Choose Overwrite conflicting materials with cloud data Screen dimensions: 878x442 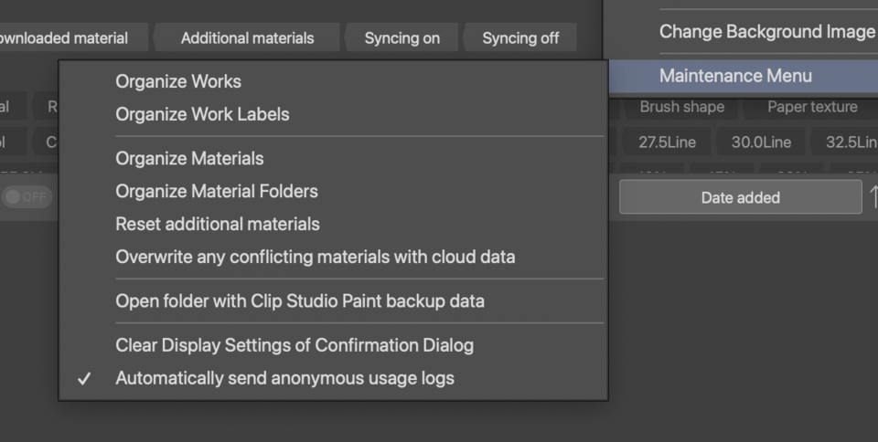tap(333, 257)
